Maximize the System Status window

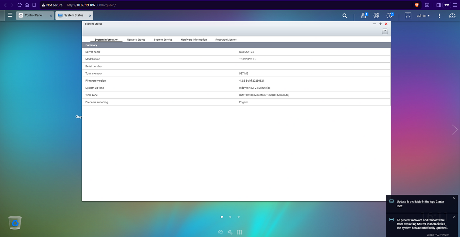pos(381,24)
